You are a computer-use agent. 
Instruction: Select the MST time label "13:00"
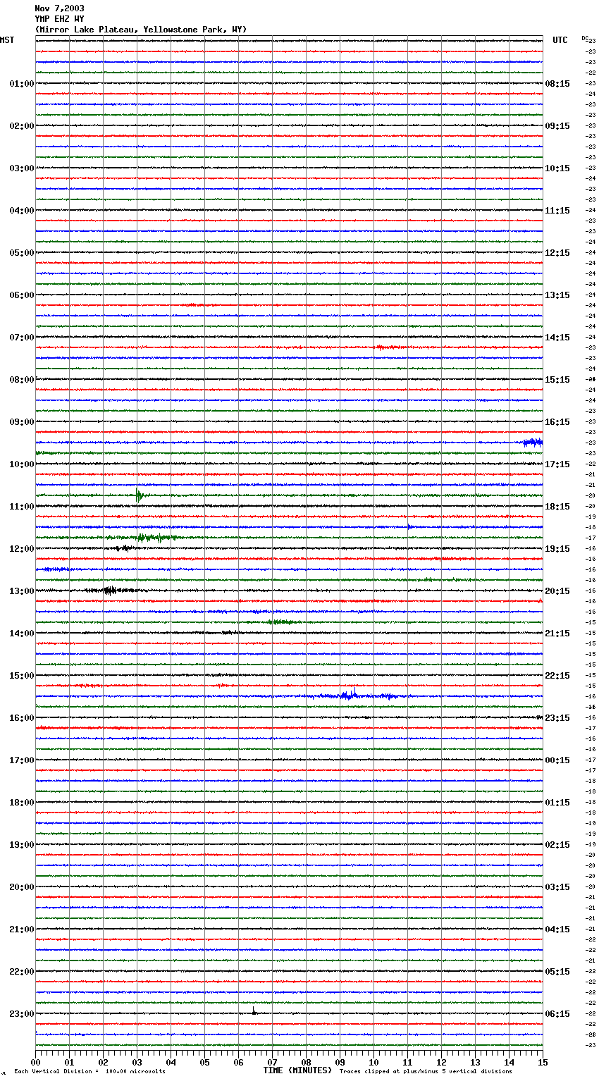(22, 591)
